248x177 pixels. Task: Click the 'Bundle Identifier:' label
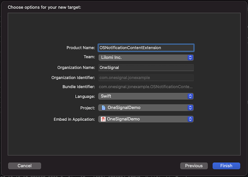[79, 87]
